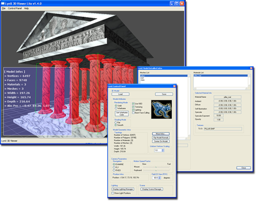Screen dimensions: 274x213
Task: Select the Wireframe rendering mode
Action: coord(116,108)
